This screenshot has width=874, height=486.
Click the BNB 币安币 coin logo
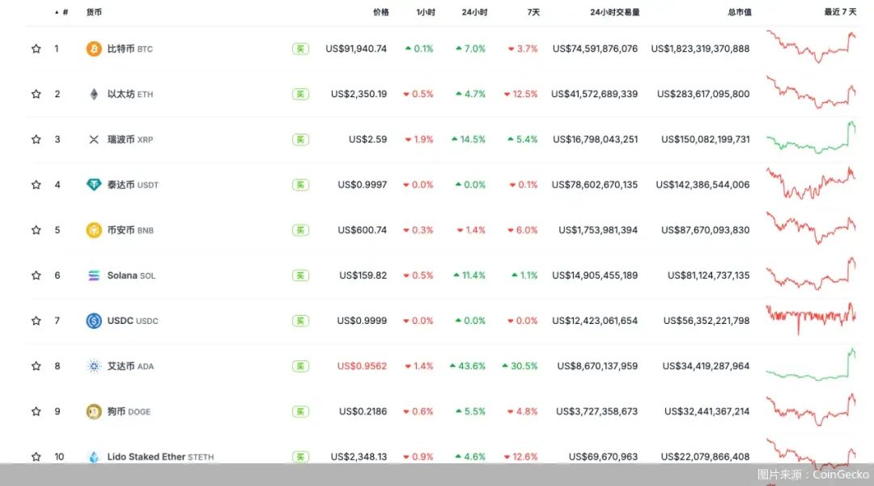point(94,229)
